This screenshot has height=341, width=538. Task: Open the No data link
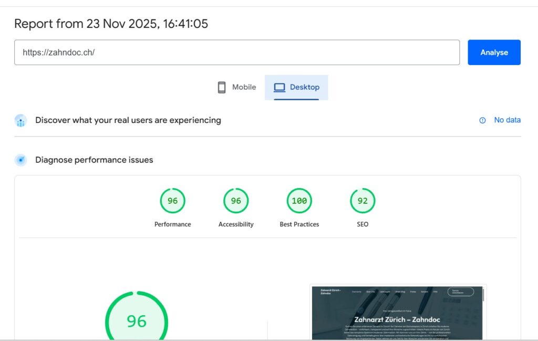pos(507,120)
